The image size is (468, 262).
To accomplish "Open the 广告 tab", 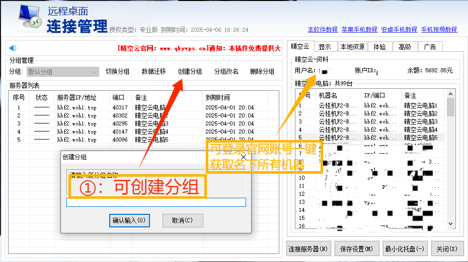I will 430,47.
